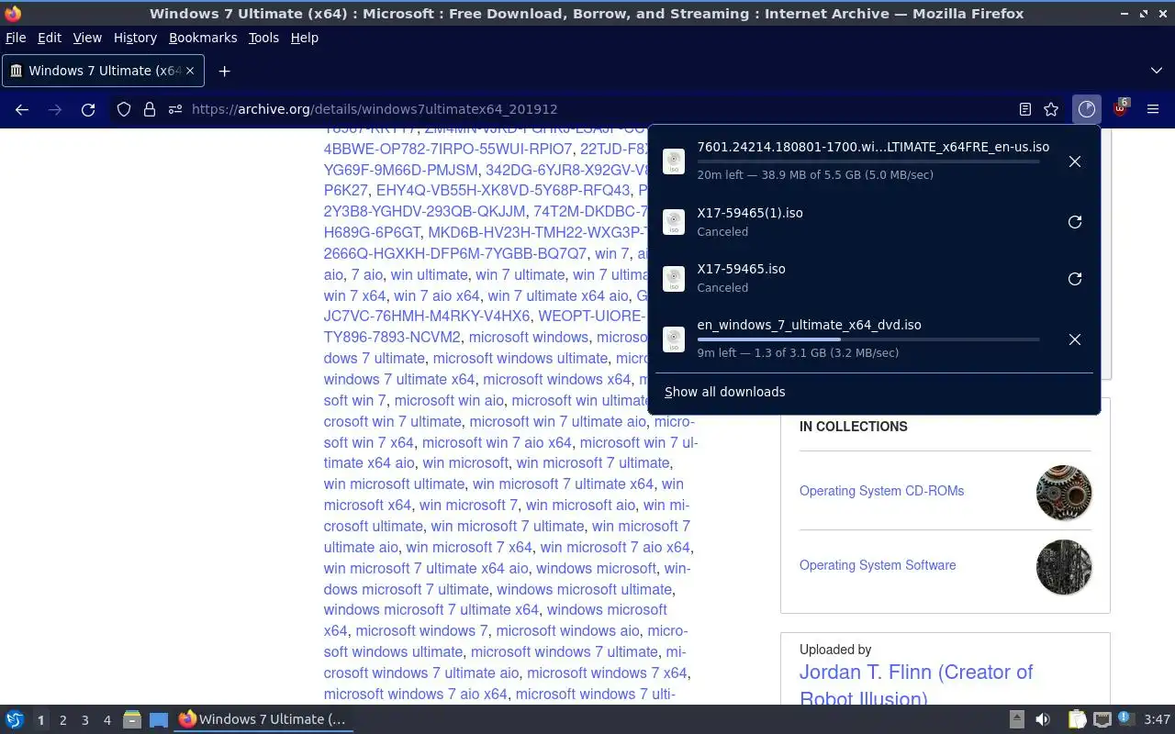1175x734 pixels.
Task: Open the History menu
Action: 135,38
